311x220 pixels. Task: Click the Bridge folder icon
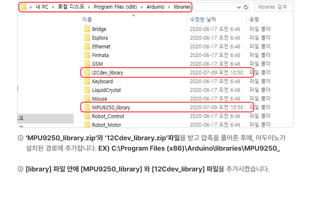[x=87, y=29]
